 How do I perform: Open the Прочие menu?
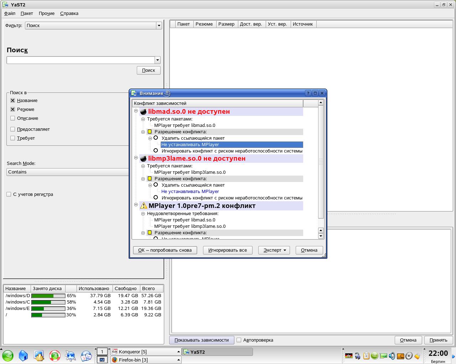point(47,14)
